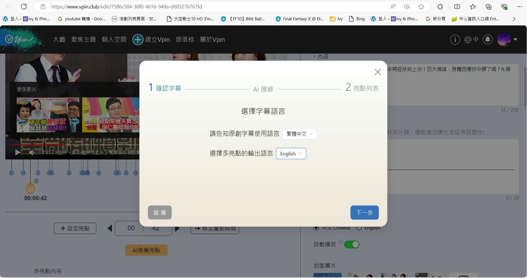Open Read aloud icon in address bar
The width and height of the screenshot is (527, 278).
point(393,6)
